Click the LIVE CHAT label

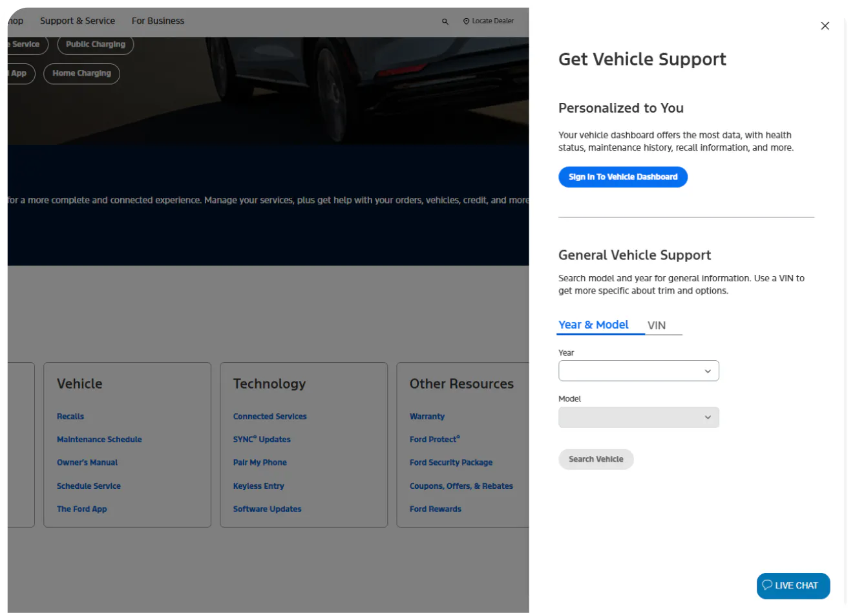[x=796, y=585]
